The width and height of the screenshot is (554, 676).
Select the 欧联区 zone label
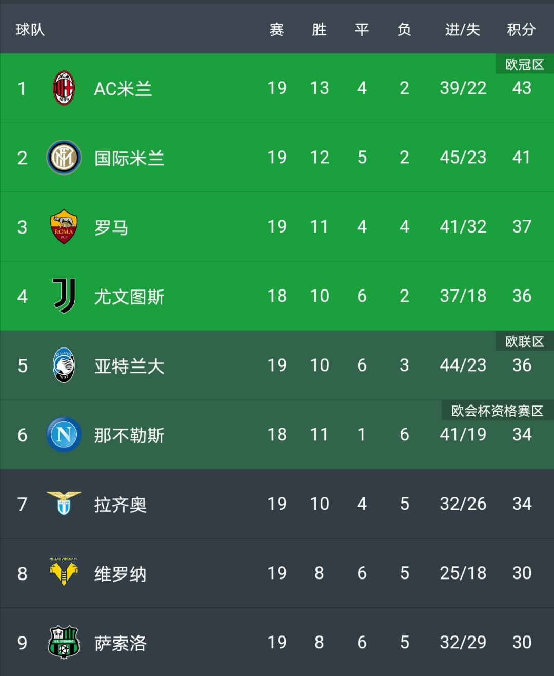524,341
